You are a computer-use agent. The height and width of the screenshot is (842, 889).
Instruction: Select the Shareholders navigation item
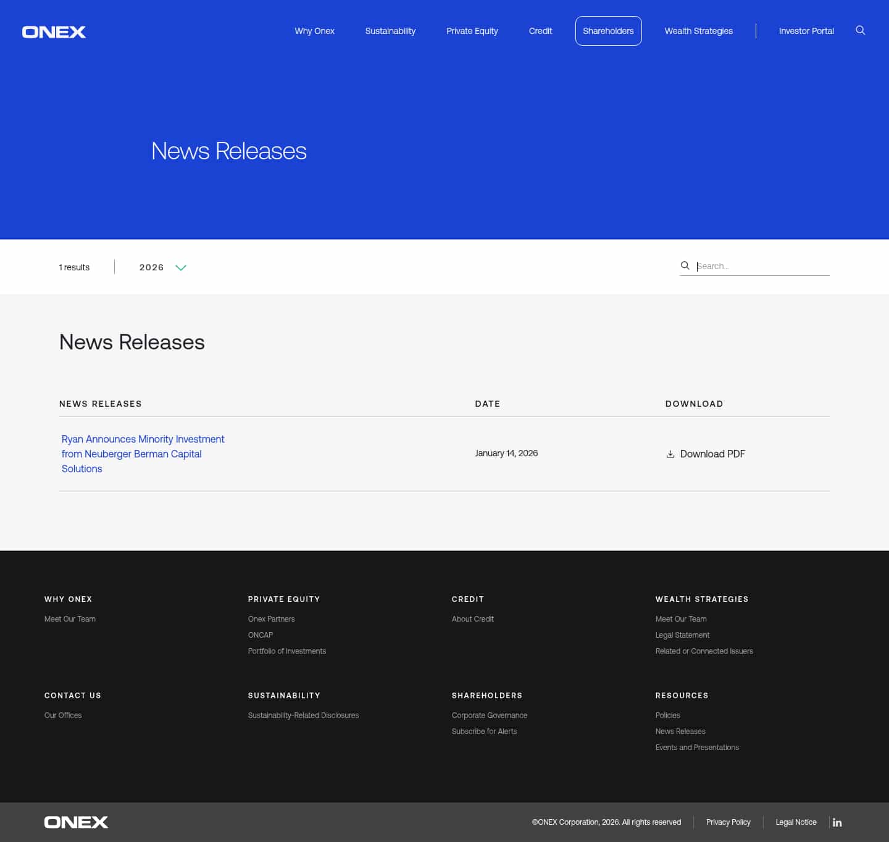[x=608, y=31]
